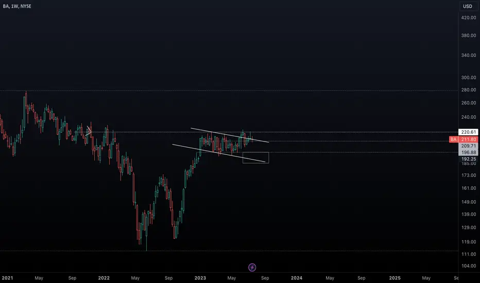This screenshot has width=480, height=283.
Task: Click the 149.00 price axis label
Action: 469,202
